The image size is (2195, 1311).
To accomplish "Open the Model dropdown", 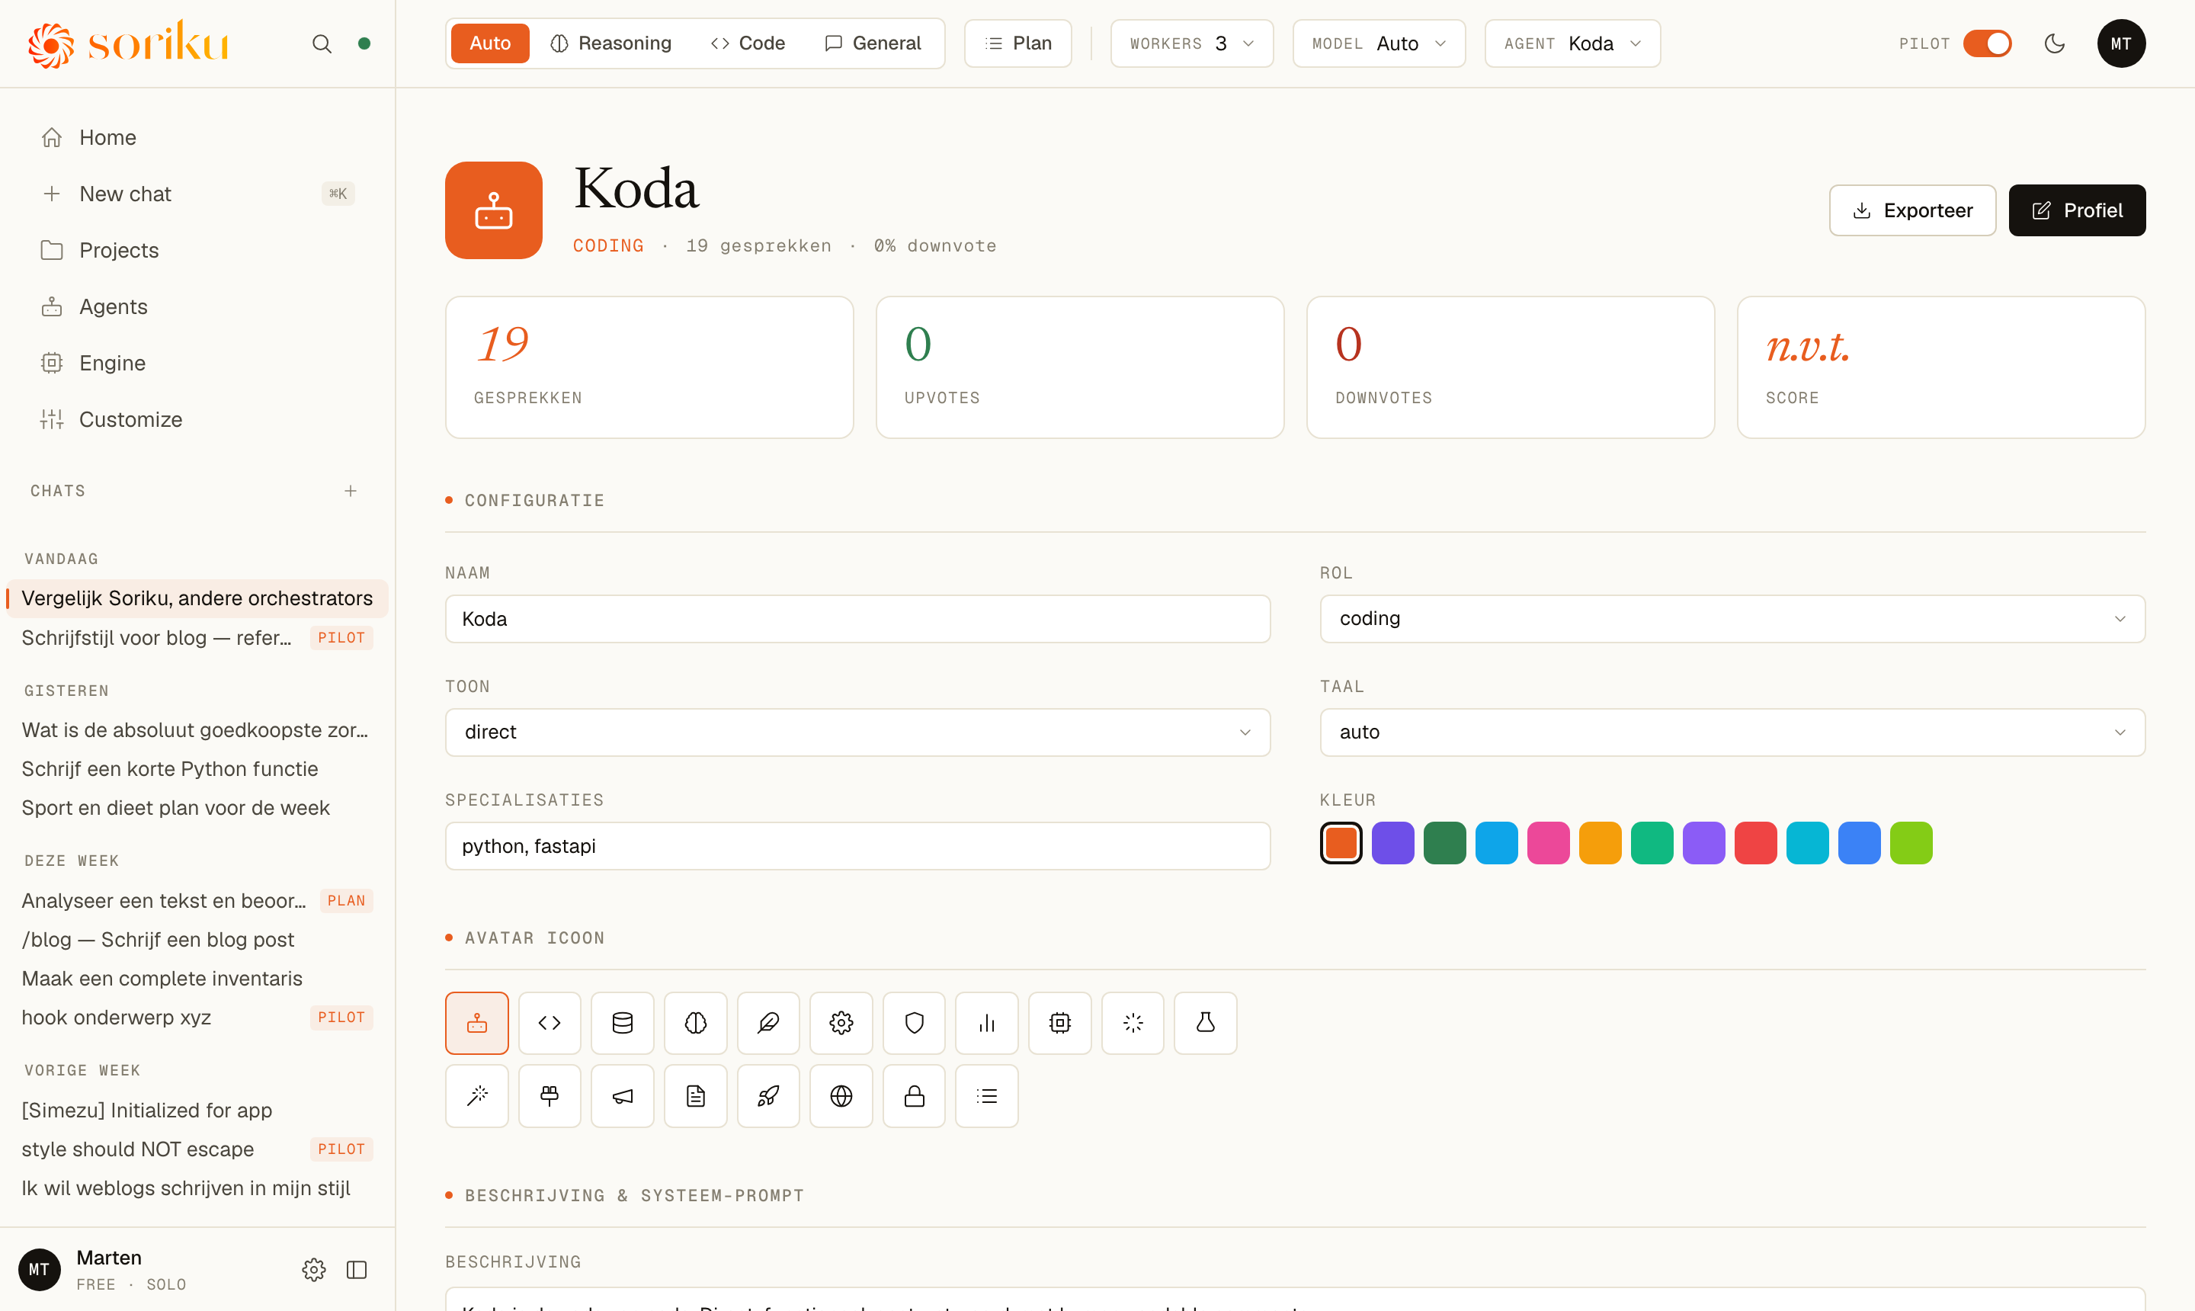I will pyautogui.click(x=1379, y=43).
